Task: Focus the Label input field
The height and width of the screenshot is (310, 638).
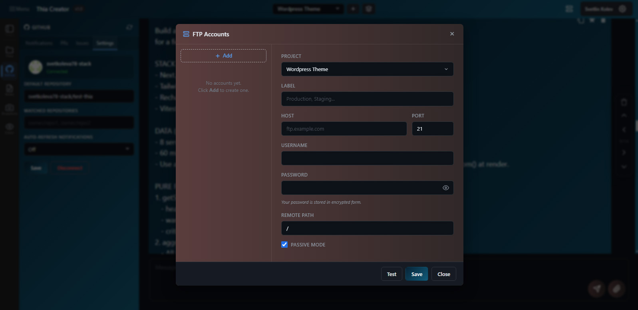Action: [367, 99]
